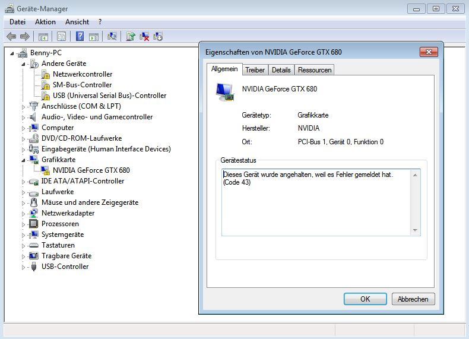Click the NVIDIA GeForce GTX 680 icon in the tree

coord(46,170)
